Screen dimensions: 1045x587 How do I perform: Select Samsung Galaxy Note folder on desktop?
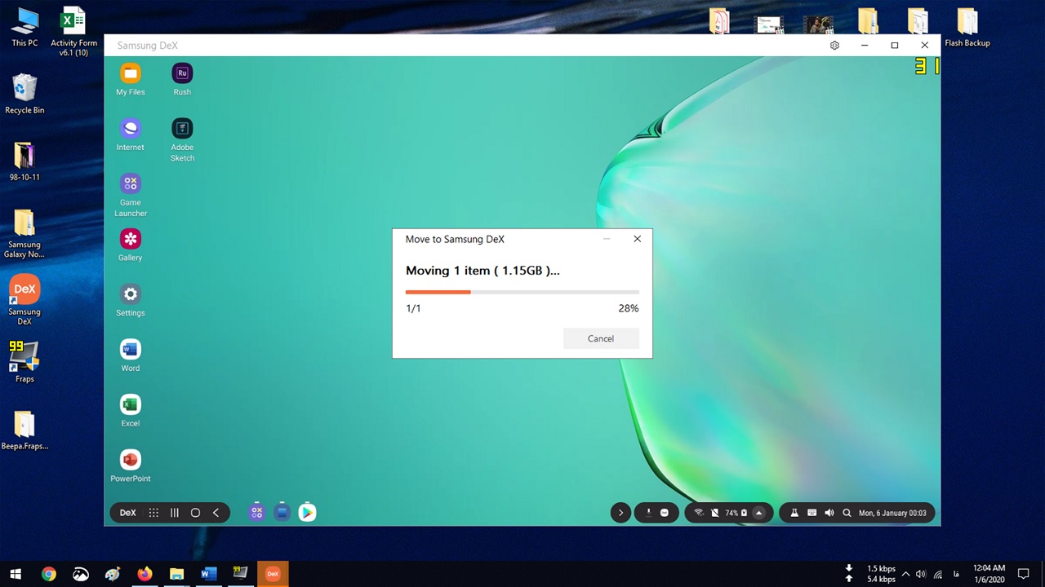(x=24, y=234)
